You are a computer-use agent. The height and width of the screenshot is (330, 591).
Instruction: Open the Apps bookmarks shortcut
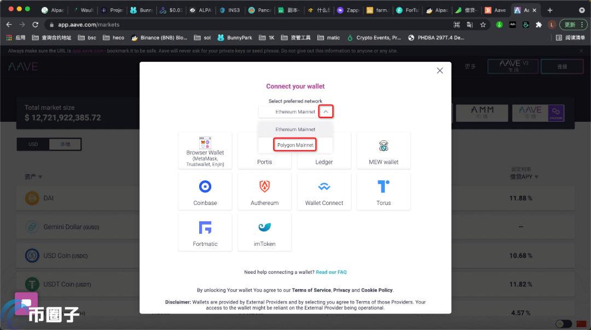coord(16,38)
